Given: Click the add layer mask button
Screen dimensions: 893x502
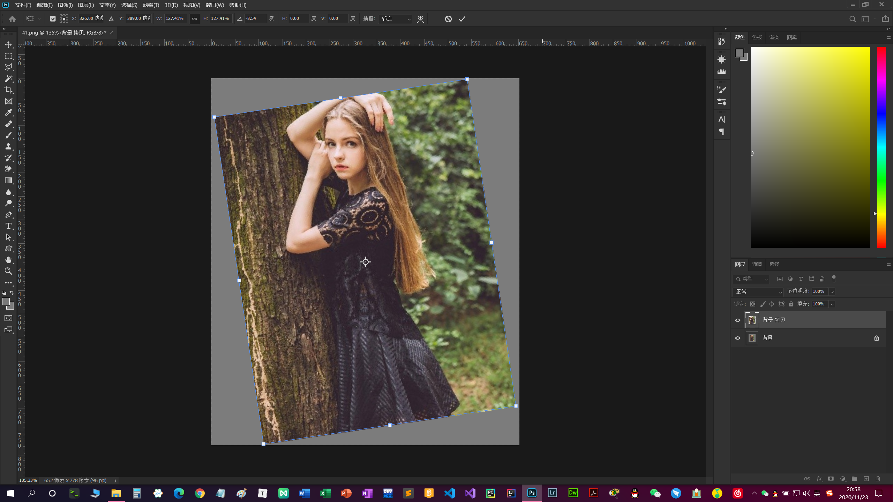Looking at the screenshot, I should (831, 479).
